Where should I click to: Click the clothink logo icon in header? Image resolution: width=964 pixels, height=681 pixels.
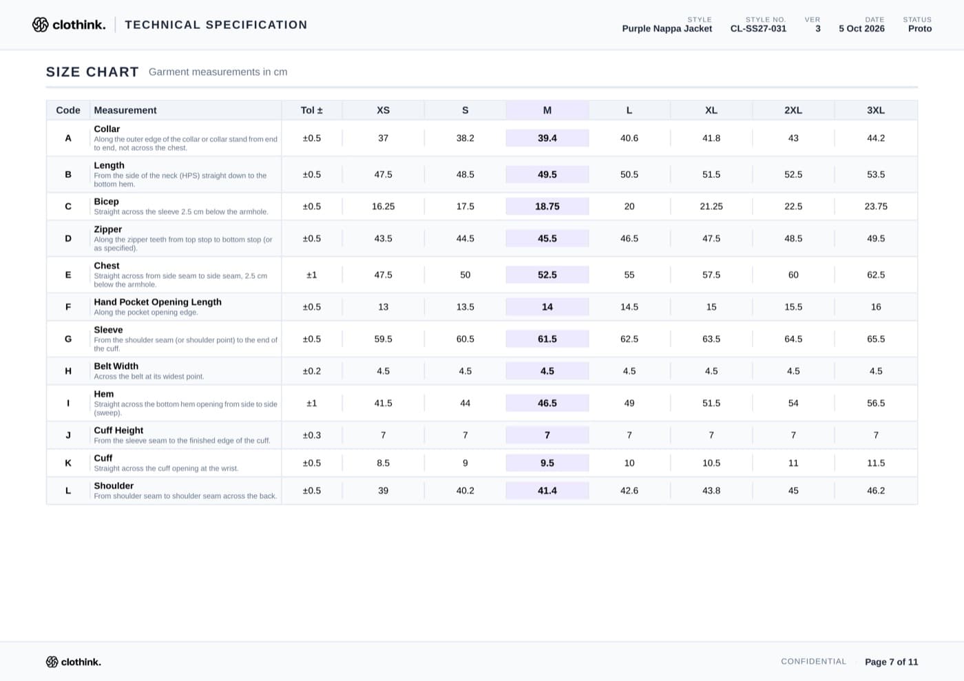(x=40, y=25)
